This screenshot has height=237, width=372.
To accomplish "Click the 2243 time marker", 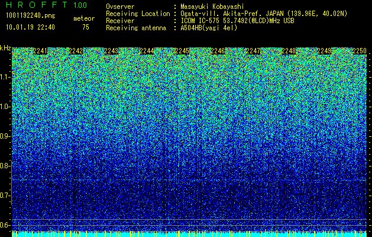I will pyautogui.click(x=111, y=51).
